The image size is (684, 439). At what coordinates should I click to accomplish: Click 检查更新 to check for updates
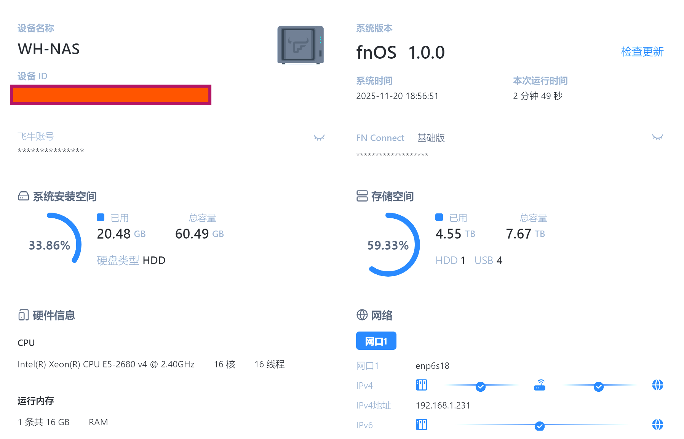[x=642, y=52]
